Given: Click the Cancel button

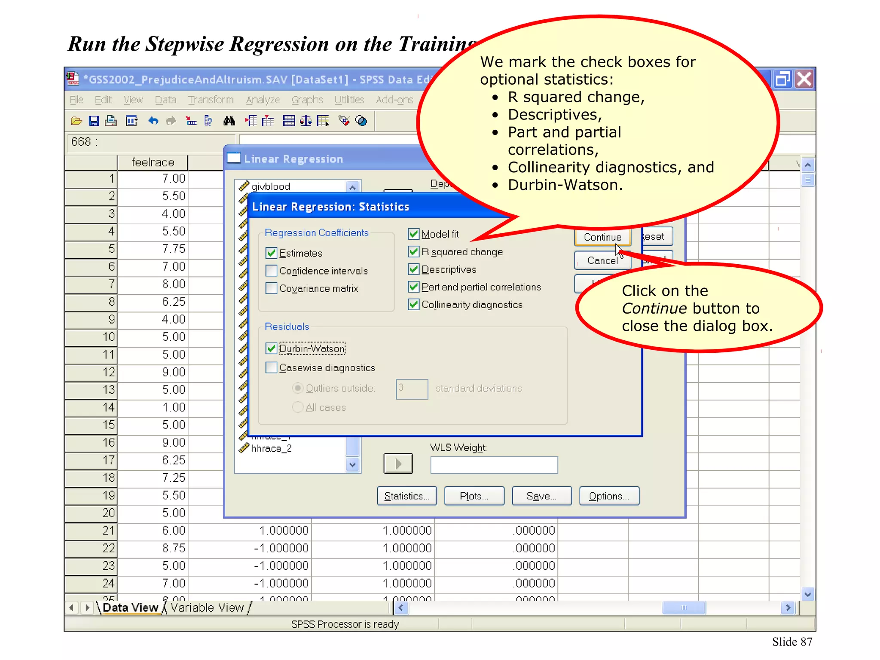Looking at the screenshot, I should pyautogui.click(x=602, y=260).
